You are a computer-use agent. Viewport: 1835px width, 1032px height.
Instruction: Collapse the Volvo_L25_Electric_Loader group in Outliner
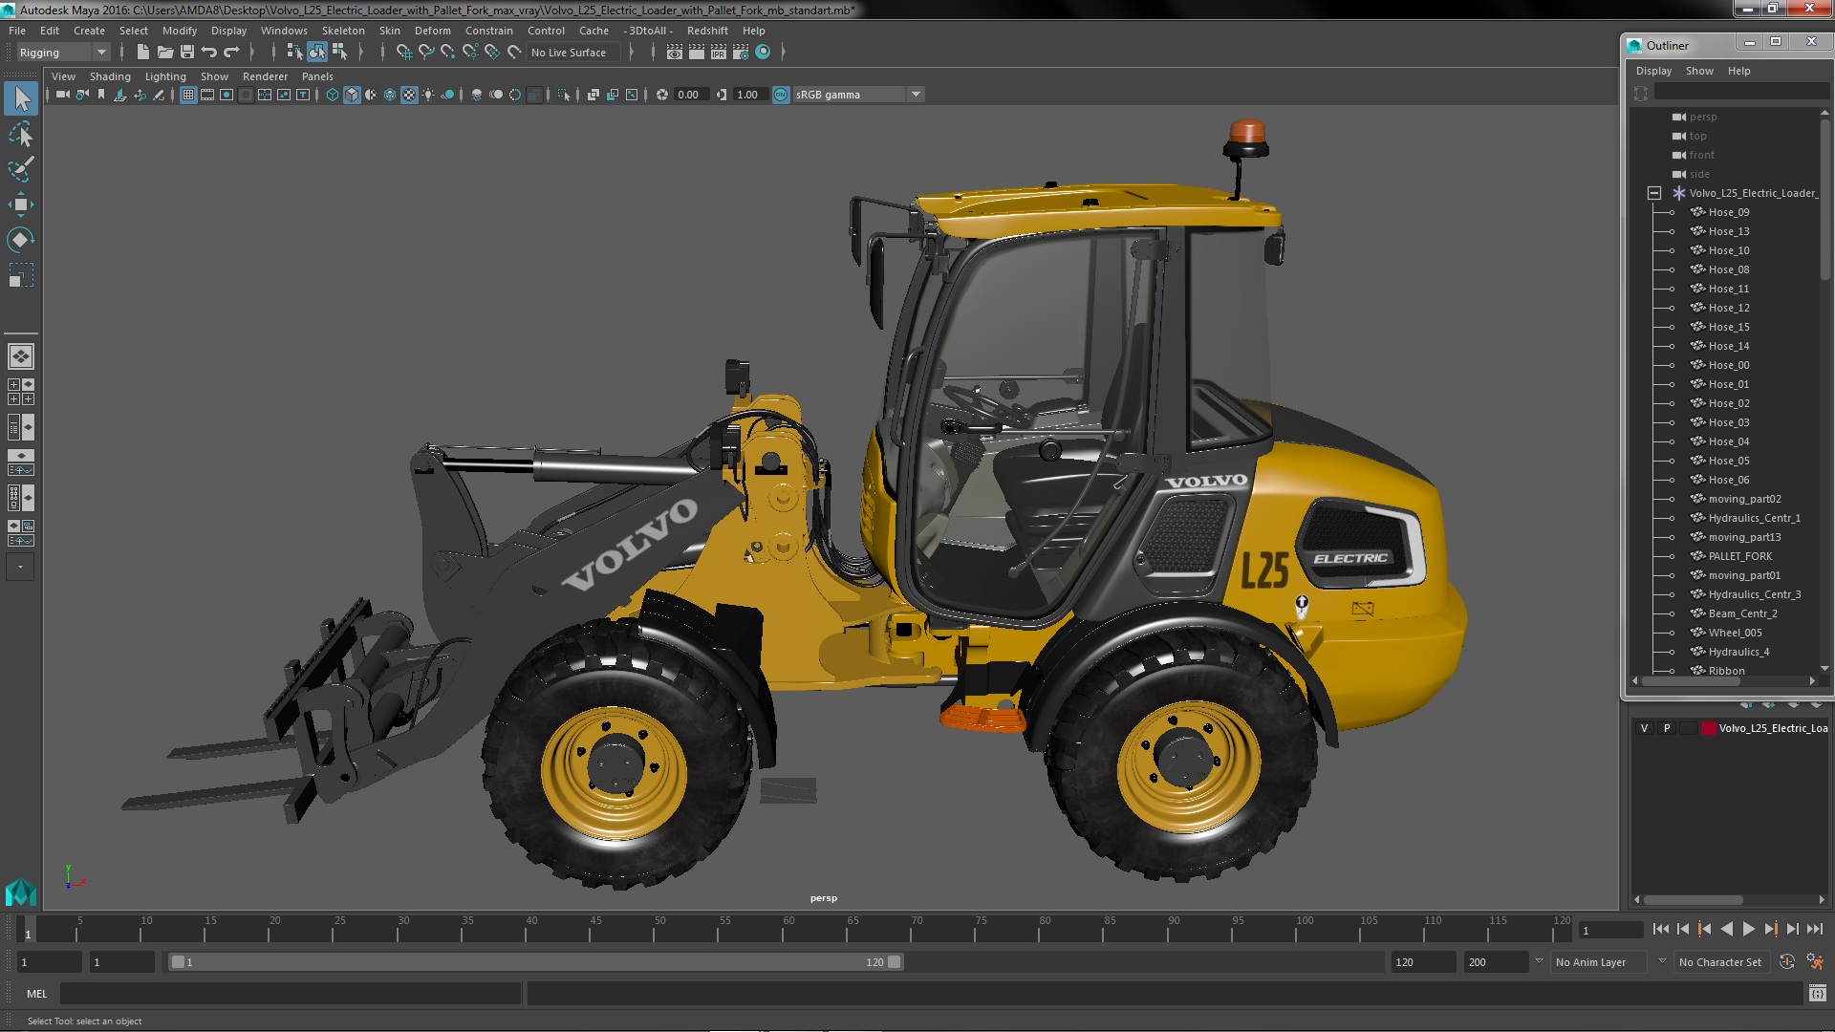[x=1654, y=193]
